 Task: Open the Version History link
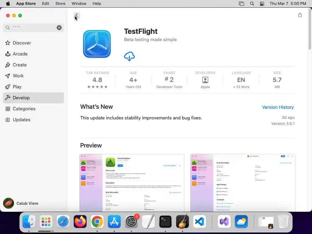click(278, 107)
